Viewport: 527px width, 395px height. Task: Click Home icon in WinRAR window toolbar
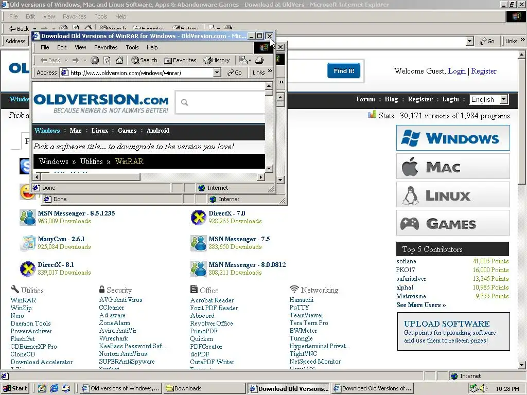(x=119, y=60)
